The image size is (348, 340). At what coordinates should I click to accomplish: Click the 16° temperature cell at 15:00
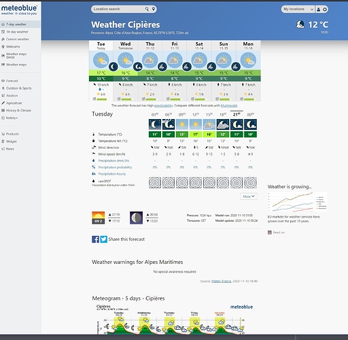[209, 134]
